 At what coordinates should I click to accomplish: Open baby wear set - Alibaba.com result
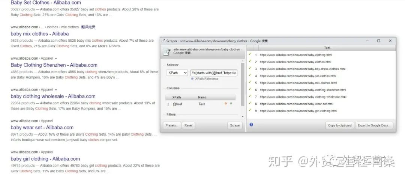coord(42,128)
